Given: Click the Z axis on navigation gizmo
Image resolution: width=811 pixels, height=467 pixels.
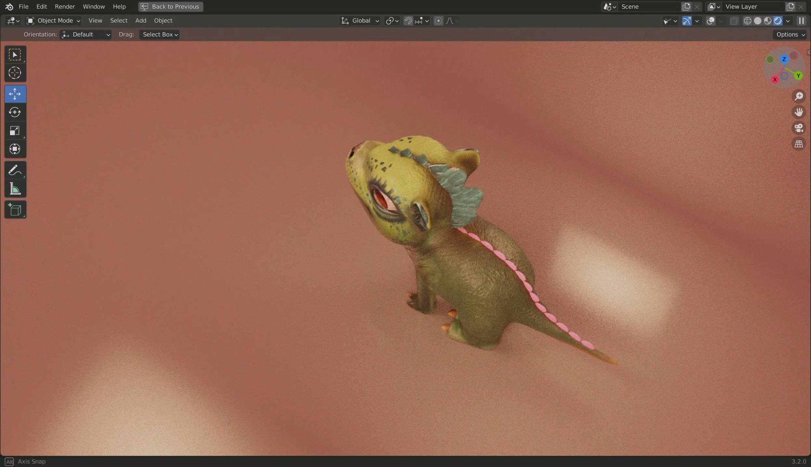Looking at the screenshot, I should click(784, 59).
